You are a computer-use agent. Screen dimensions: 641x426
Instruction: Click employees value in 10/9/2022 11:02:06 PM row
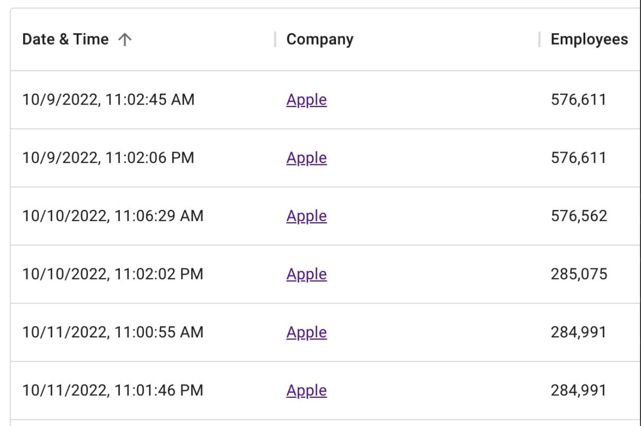click(x=579, y=158)
